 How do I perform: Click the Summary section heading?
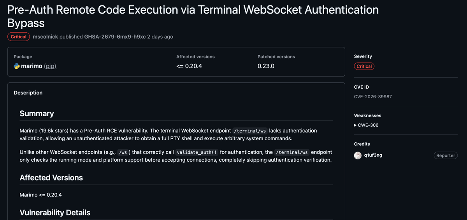point(37,113)
